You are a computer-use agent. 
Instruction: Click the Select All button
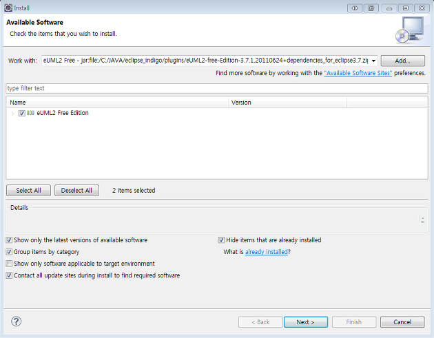pyautogui.click(x=28, y=190)
